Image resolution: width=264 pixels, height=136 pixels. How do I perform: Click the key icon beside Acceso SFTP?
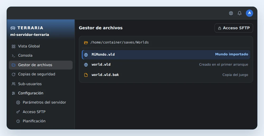tap(18, 112)
